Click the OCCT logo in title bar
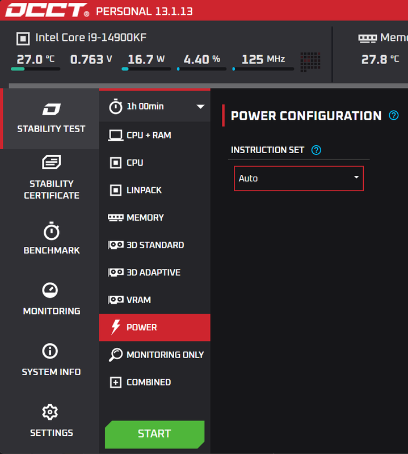Viewport: 408px width, 454px height. pyautogui.click(x=47, y=10)
